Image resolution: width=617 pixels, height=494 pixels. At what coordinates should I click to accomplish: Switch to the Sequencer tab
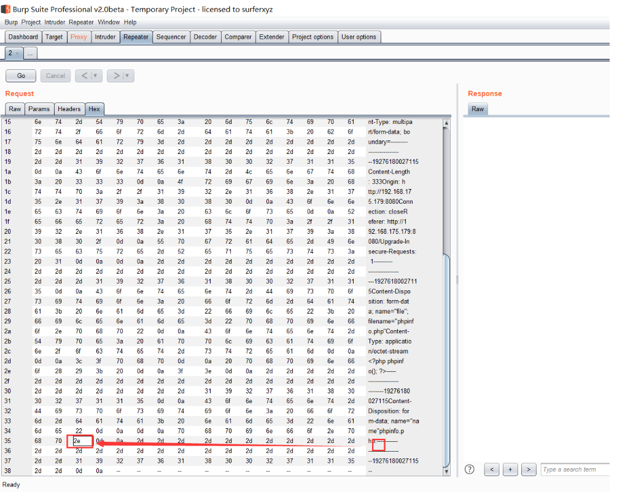(x=171, y=37)
